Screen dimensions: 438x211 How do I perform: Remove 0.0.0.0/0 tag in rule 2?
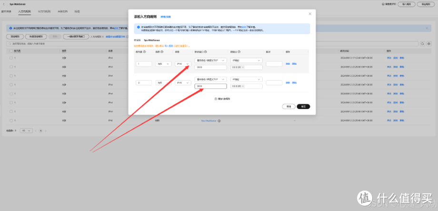coord(243,86)
